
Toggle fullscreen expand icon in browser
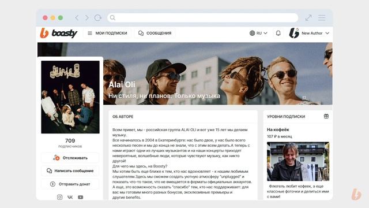[308, 18]
